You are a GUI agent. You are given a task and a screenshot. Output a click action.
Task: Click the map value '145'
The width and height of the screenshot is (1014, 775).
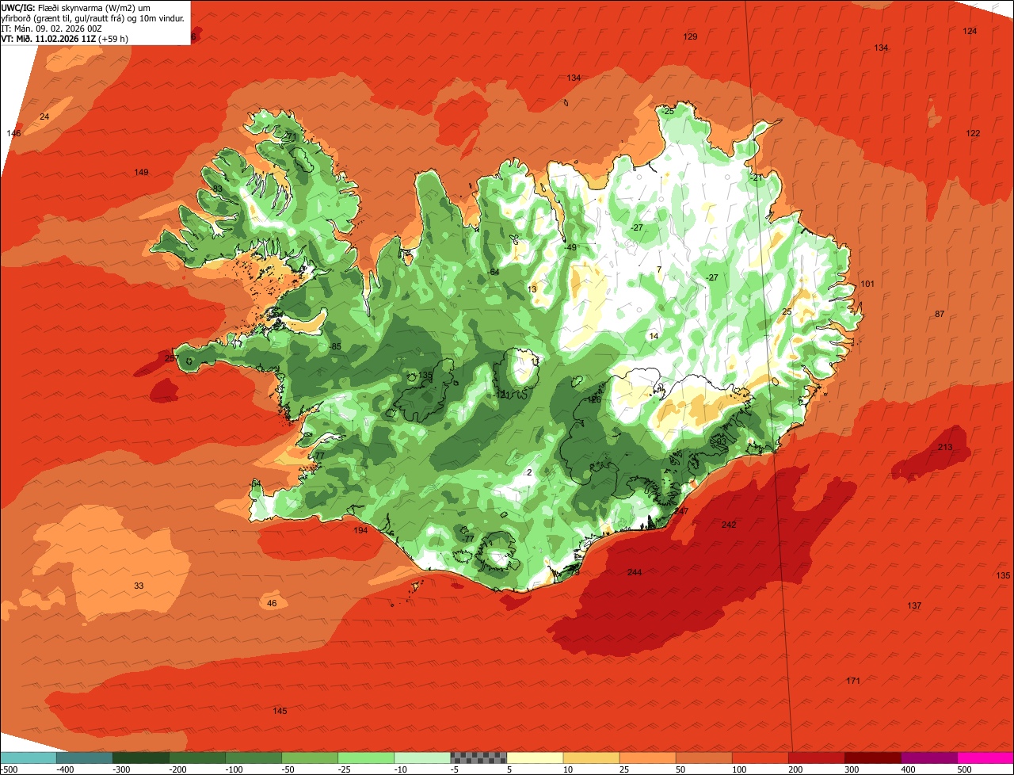point(280,712)
